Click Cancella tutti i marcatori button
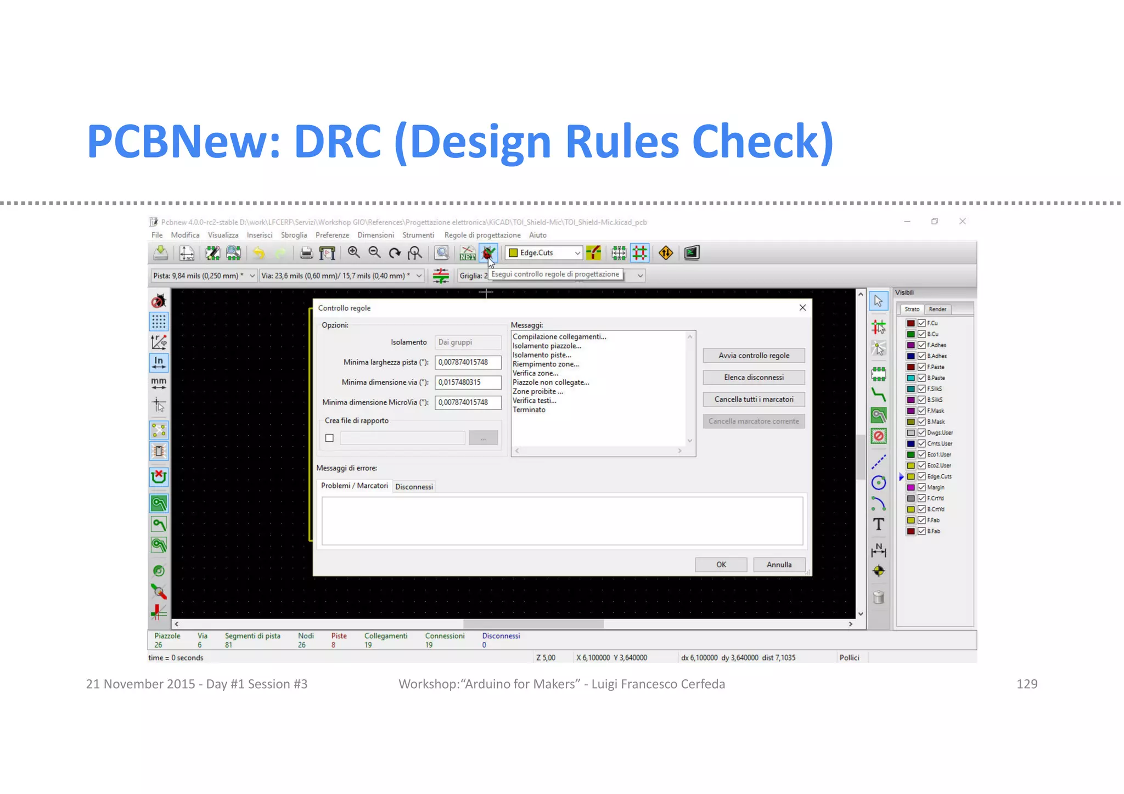Viewport: 1124px width, 794px height. (754, 399)
